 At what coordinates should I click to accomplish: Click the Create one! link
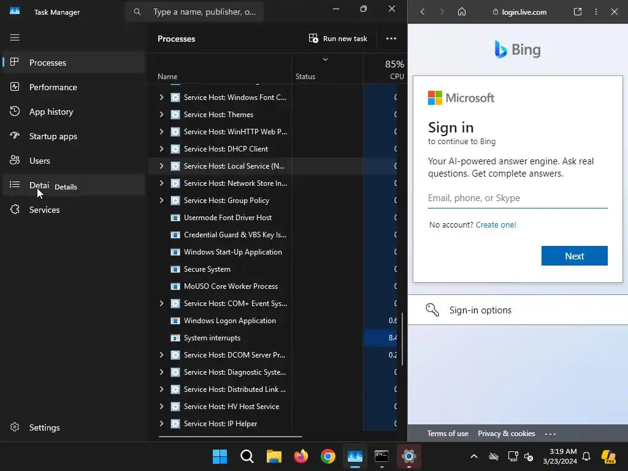[496, 224]
